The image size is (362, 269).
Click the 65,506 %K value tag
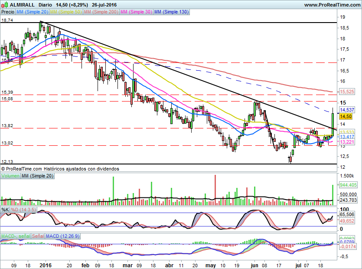point(347,214)
